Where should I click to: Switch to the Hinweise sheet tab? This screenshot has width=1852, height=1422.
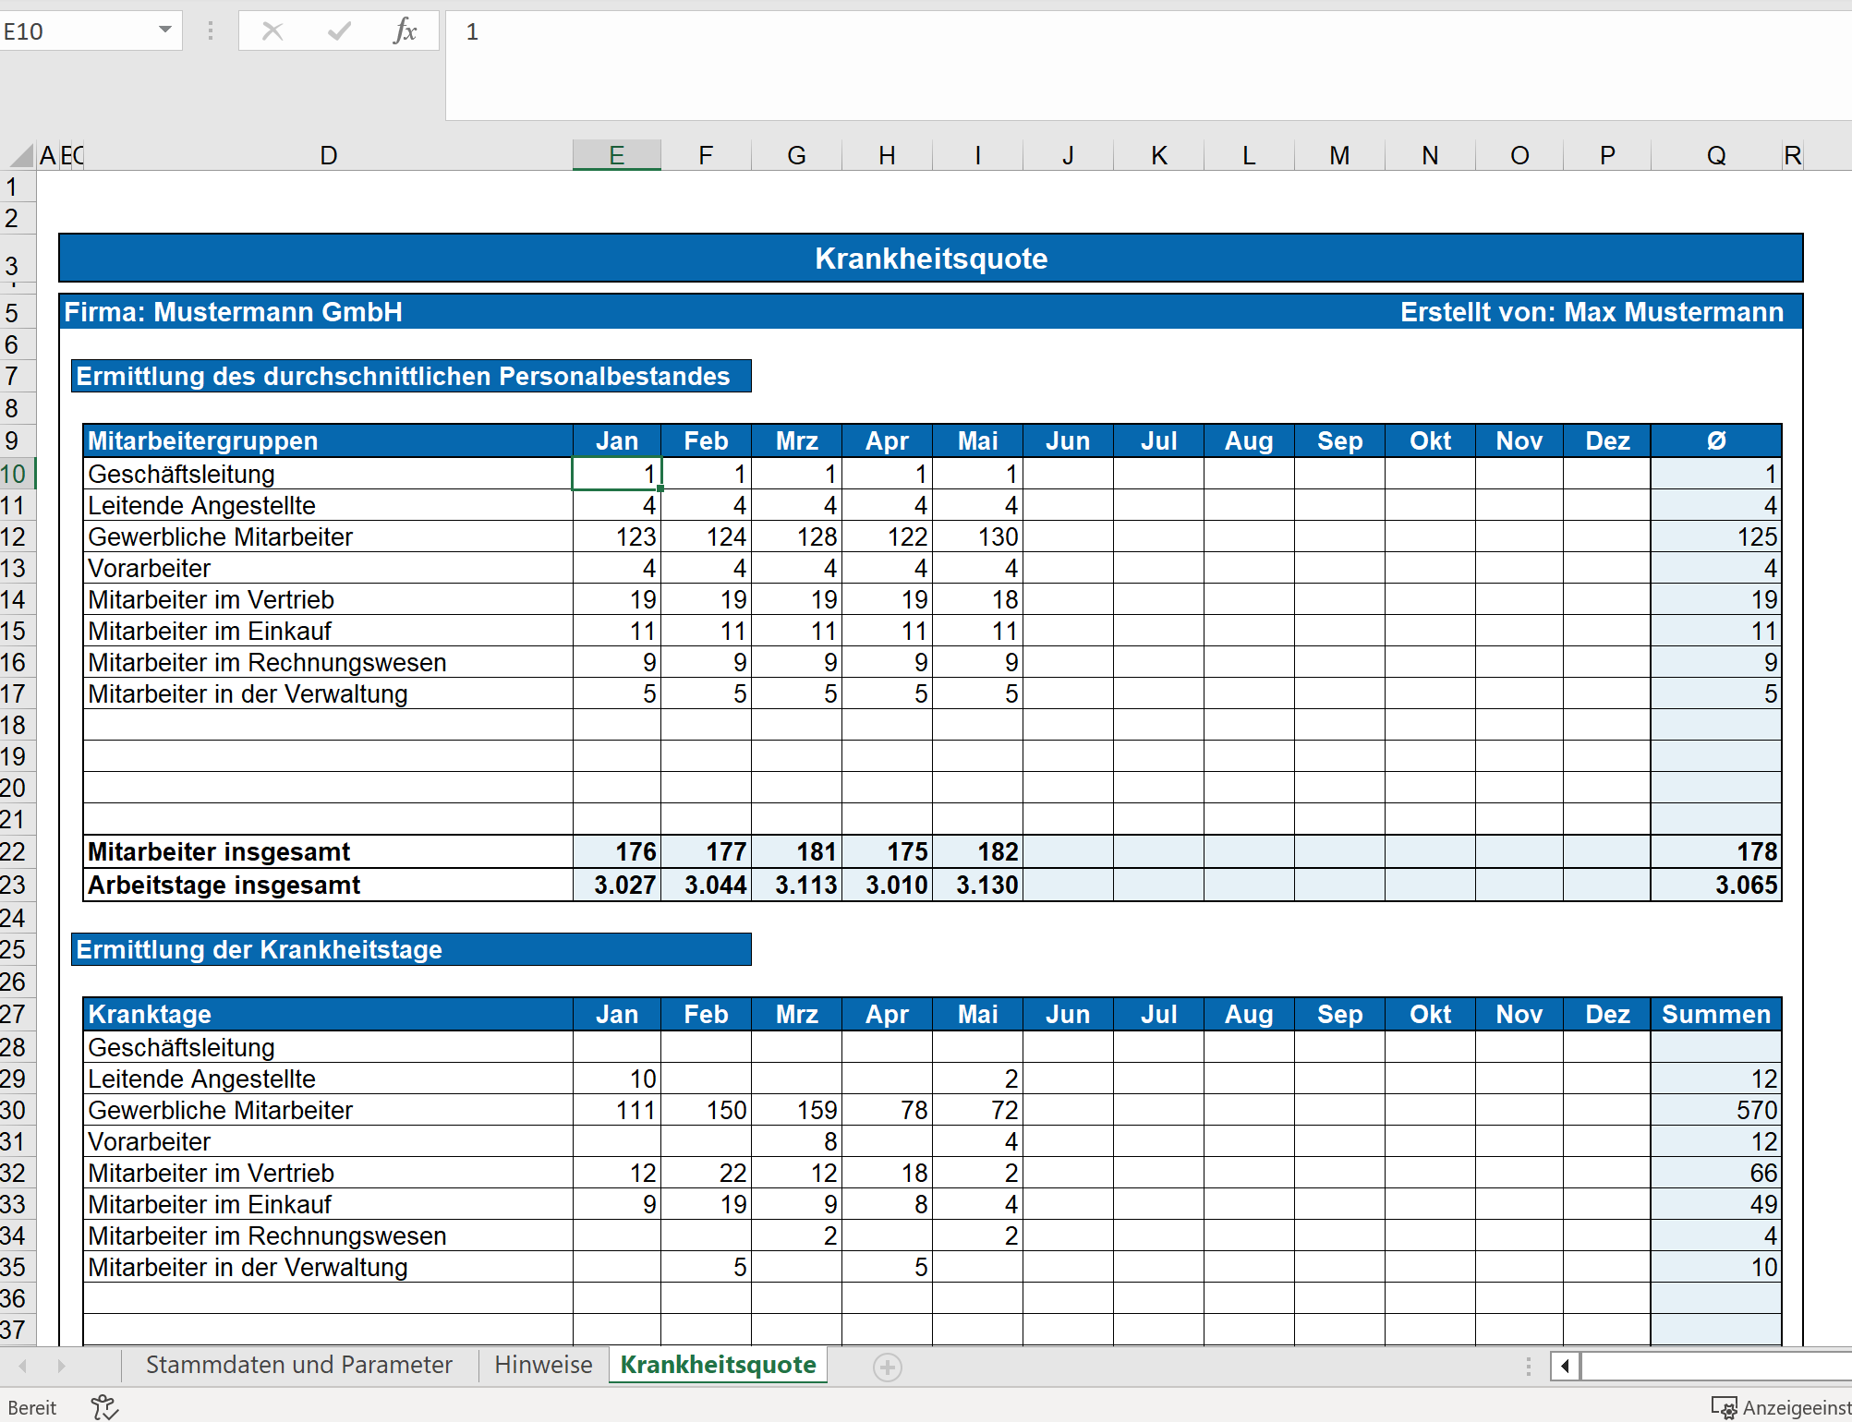(543, 1365)
